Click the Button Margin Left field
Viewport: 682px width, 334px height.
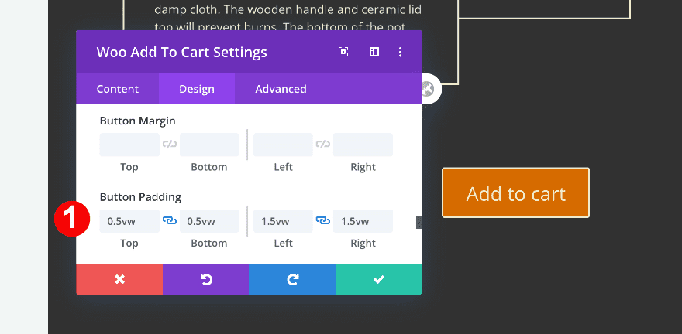point(283,145)
